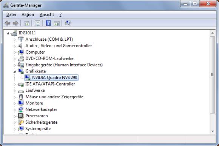Click the mouse icon beside Mäuse
The height and width of the screenshot is (146, 219).
point(21,97)
